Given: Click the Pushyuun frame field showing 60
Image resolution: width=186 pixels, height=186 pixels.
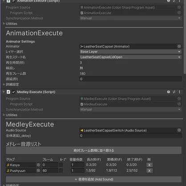Looking at the screenshot, I should click(x=50, y=170).
